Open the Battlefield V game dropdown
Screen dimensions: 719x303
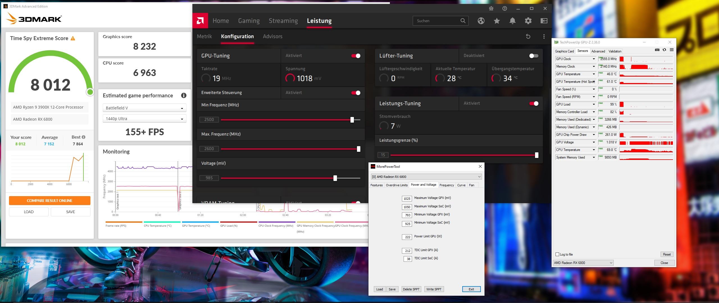click(x=144, y=108)
